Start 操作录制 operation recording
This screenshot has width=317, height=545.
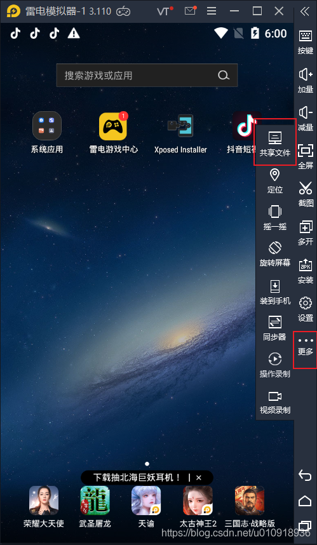point(274,365)
